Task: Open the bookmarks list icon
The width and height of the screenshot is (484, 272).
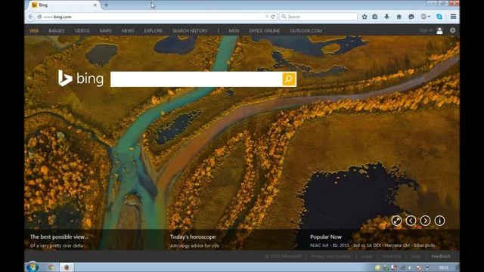Action: click(375, 17)
